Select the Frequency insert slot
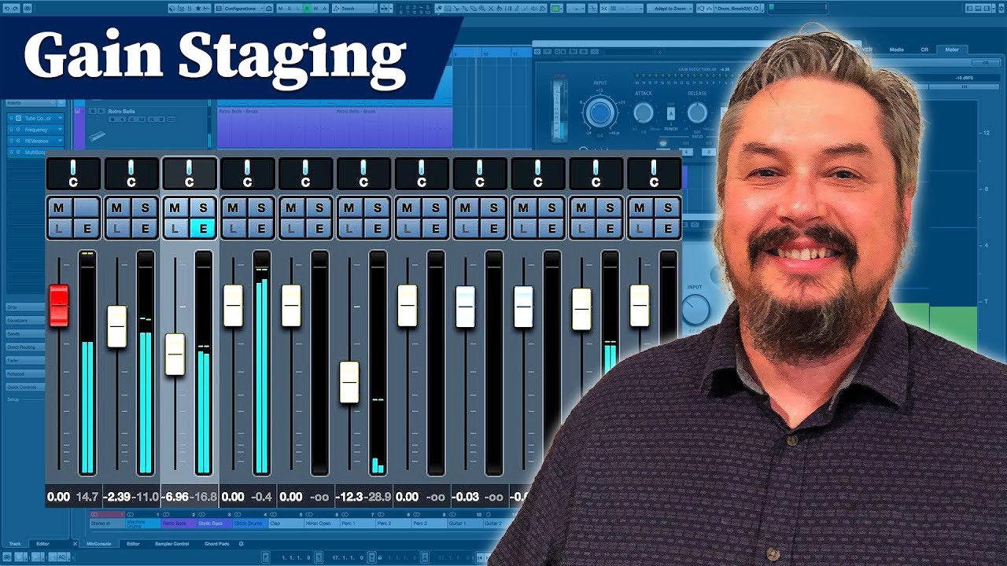This screenshot has width=1007, height=566. (x=36, y=130)
